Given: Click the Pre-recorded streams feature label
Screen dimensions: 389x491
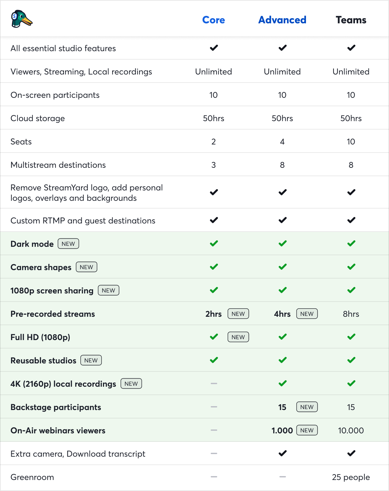Looking at the screenshot, I should 53,314.
